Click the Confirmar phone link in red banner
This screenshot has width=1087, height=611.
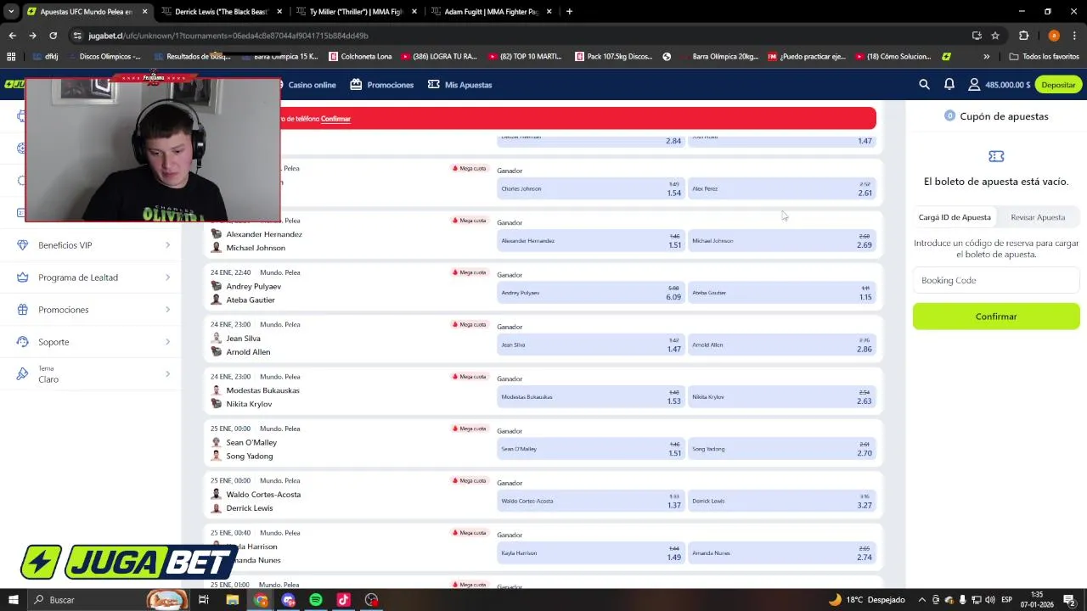tap(335, 119)
